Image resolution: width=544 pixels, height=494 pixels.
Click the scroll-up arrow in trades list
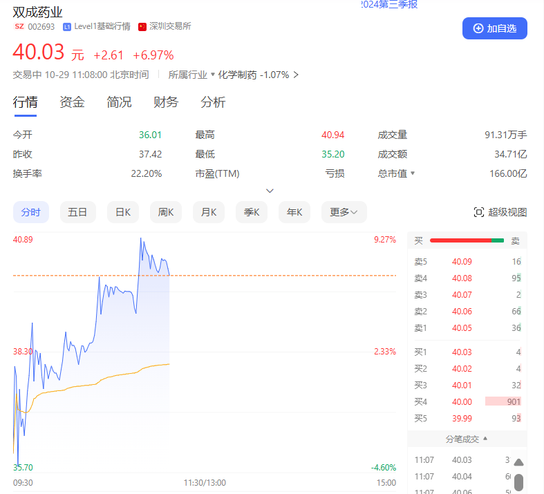pos(518,462)
